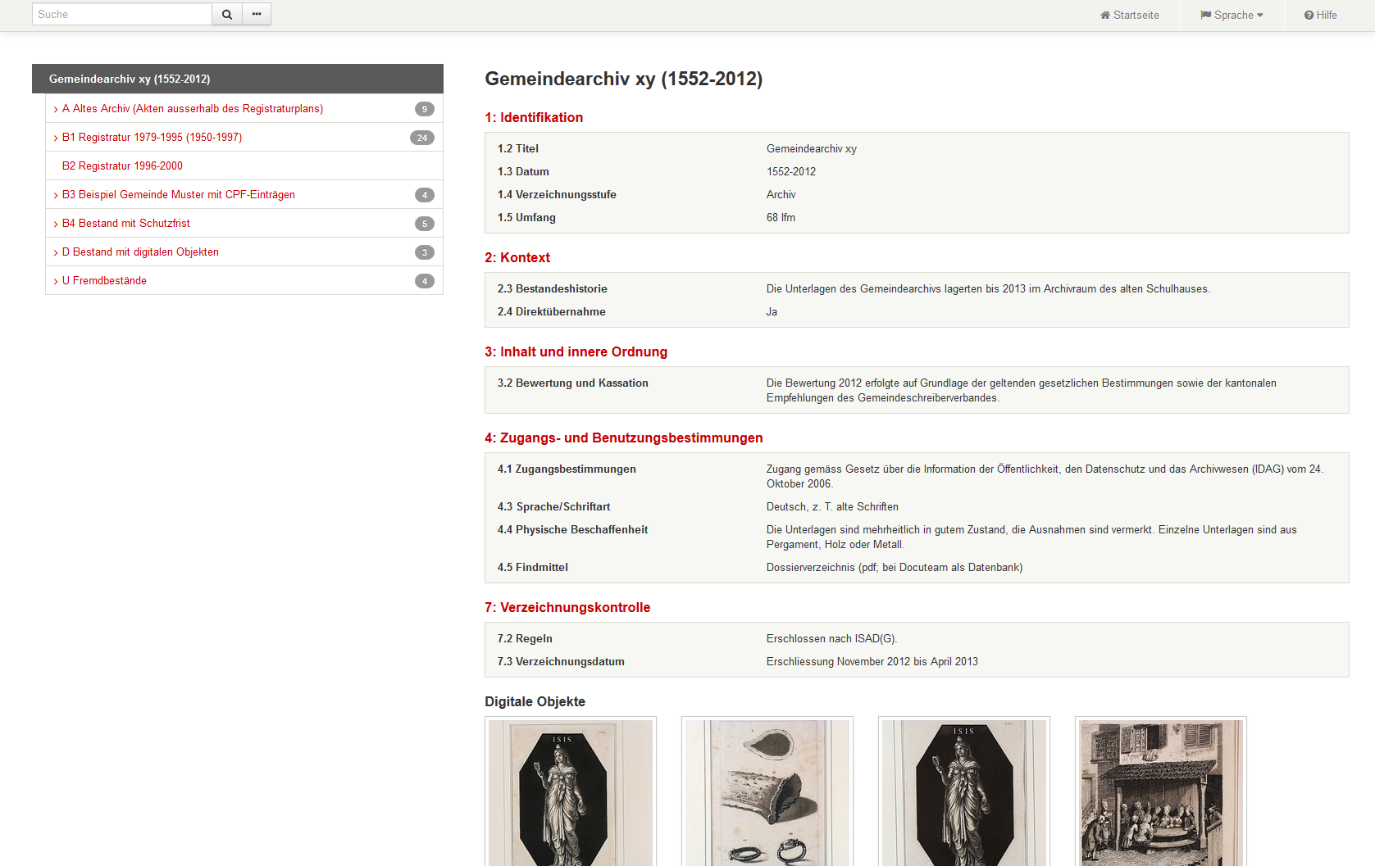Open B2 Registratur 1996-2000 entry

[122, 166]
